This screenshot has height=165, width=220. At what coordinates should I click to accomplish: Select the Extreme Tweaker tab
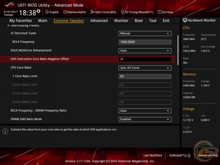69,21
